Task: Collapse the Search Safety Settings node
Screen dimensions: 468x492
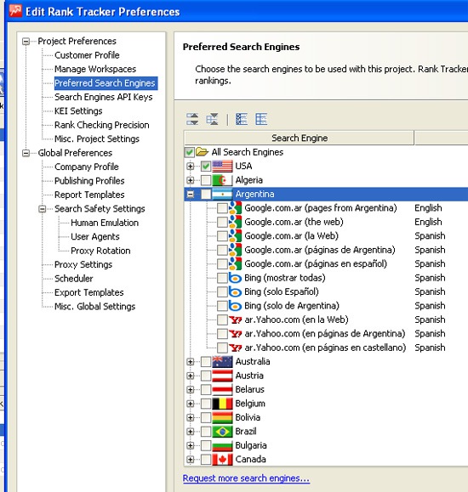Action: [x=42, y=209]
